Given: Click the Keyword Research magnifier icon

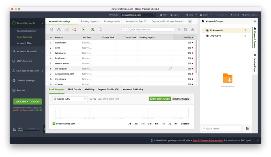Looking at the screenshot, I should (x=14, y=51).
